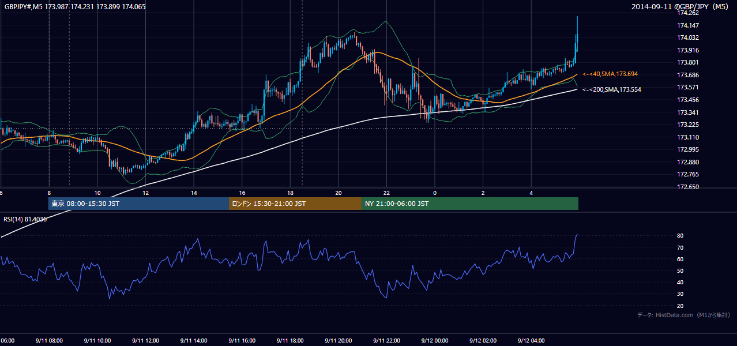Screen dimensions: 737x346
Task: Click the 9/11 16:00 time axis label
Action: [242, 341]
